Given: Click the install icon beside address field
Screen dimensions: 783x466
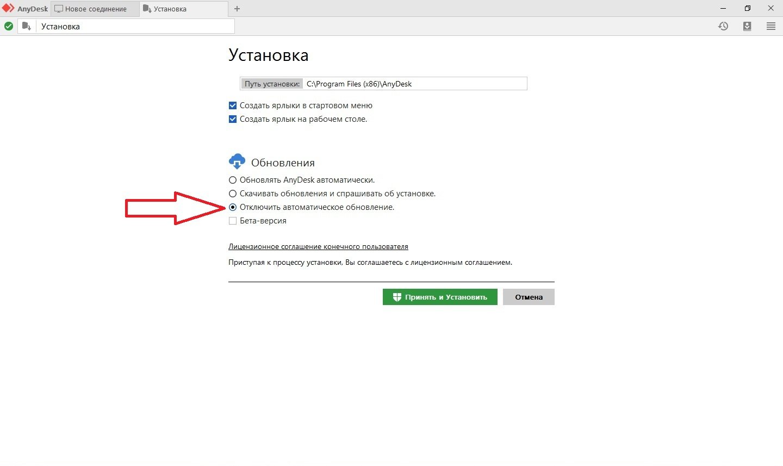Looking at the screenshot, I should (27, 26).
